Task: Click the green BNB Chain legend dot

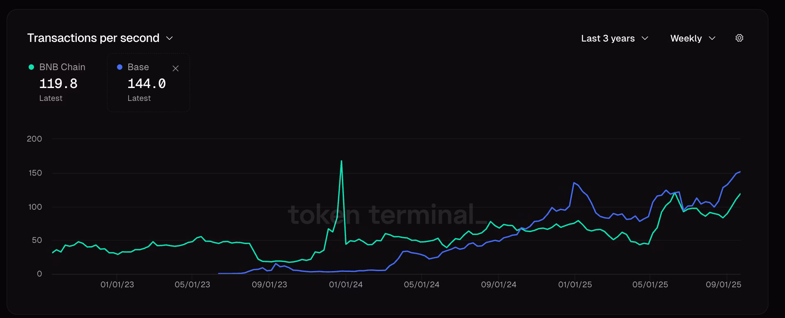Action: [x=31, y=67]
